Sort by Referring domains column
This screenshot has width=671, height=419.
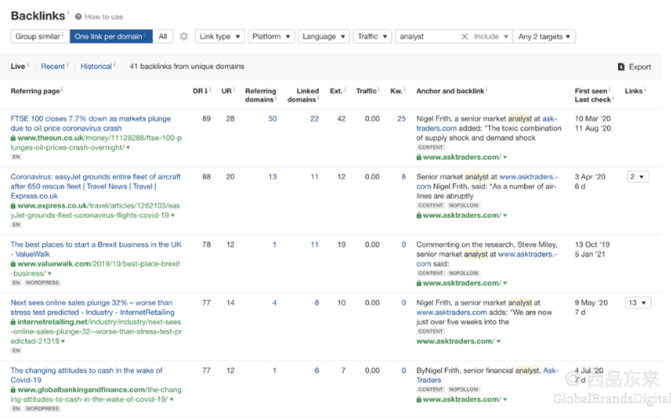pos(260,95)
